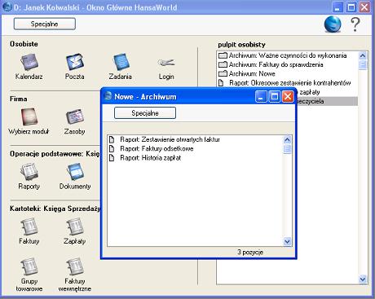Minimize the Nowe - Archiwum window
Screen dimensions: 375x299
(261, 97)
